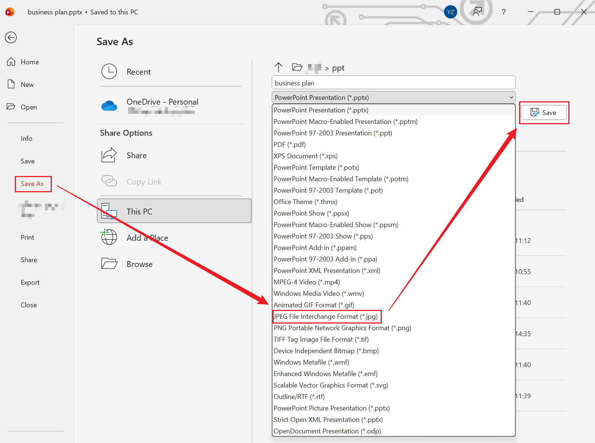
Task: Pick PNG Portable Network Graphics Format
Action: 342,328
